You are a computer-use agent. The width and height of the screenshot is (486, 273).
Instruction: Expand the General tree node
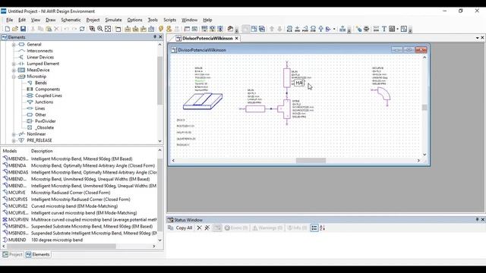[x=14, y=45]
